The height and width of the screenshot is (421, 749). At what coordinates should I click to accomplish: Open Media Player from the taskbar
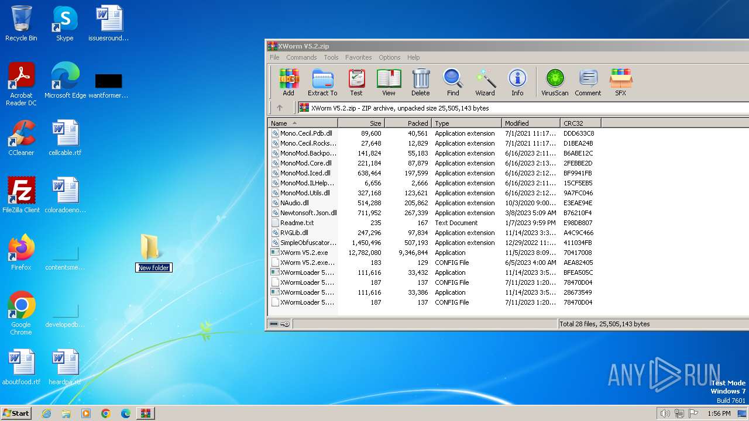[x=86, y=413]
